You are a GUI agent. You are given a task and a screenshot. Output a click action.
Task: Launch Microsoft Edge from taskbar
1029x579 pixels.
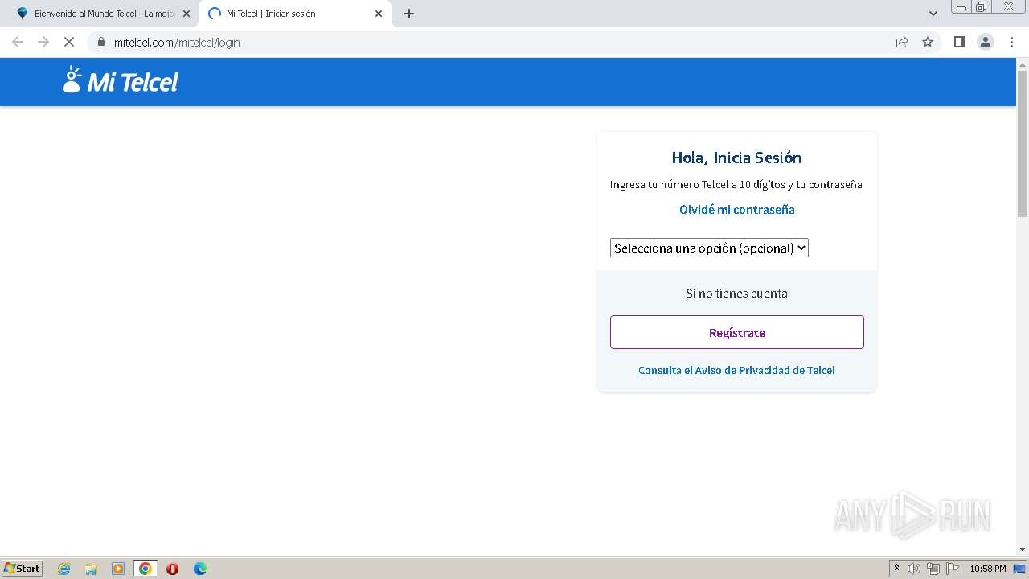tap(200, 569)
